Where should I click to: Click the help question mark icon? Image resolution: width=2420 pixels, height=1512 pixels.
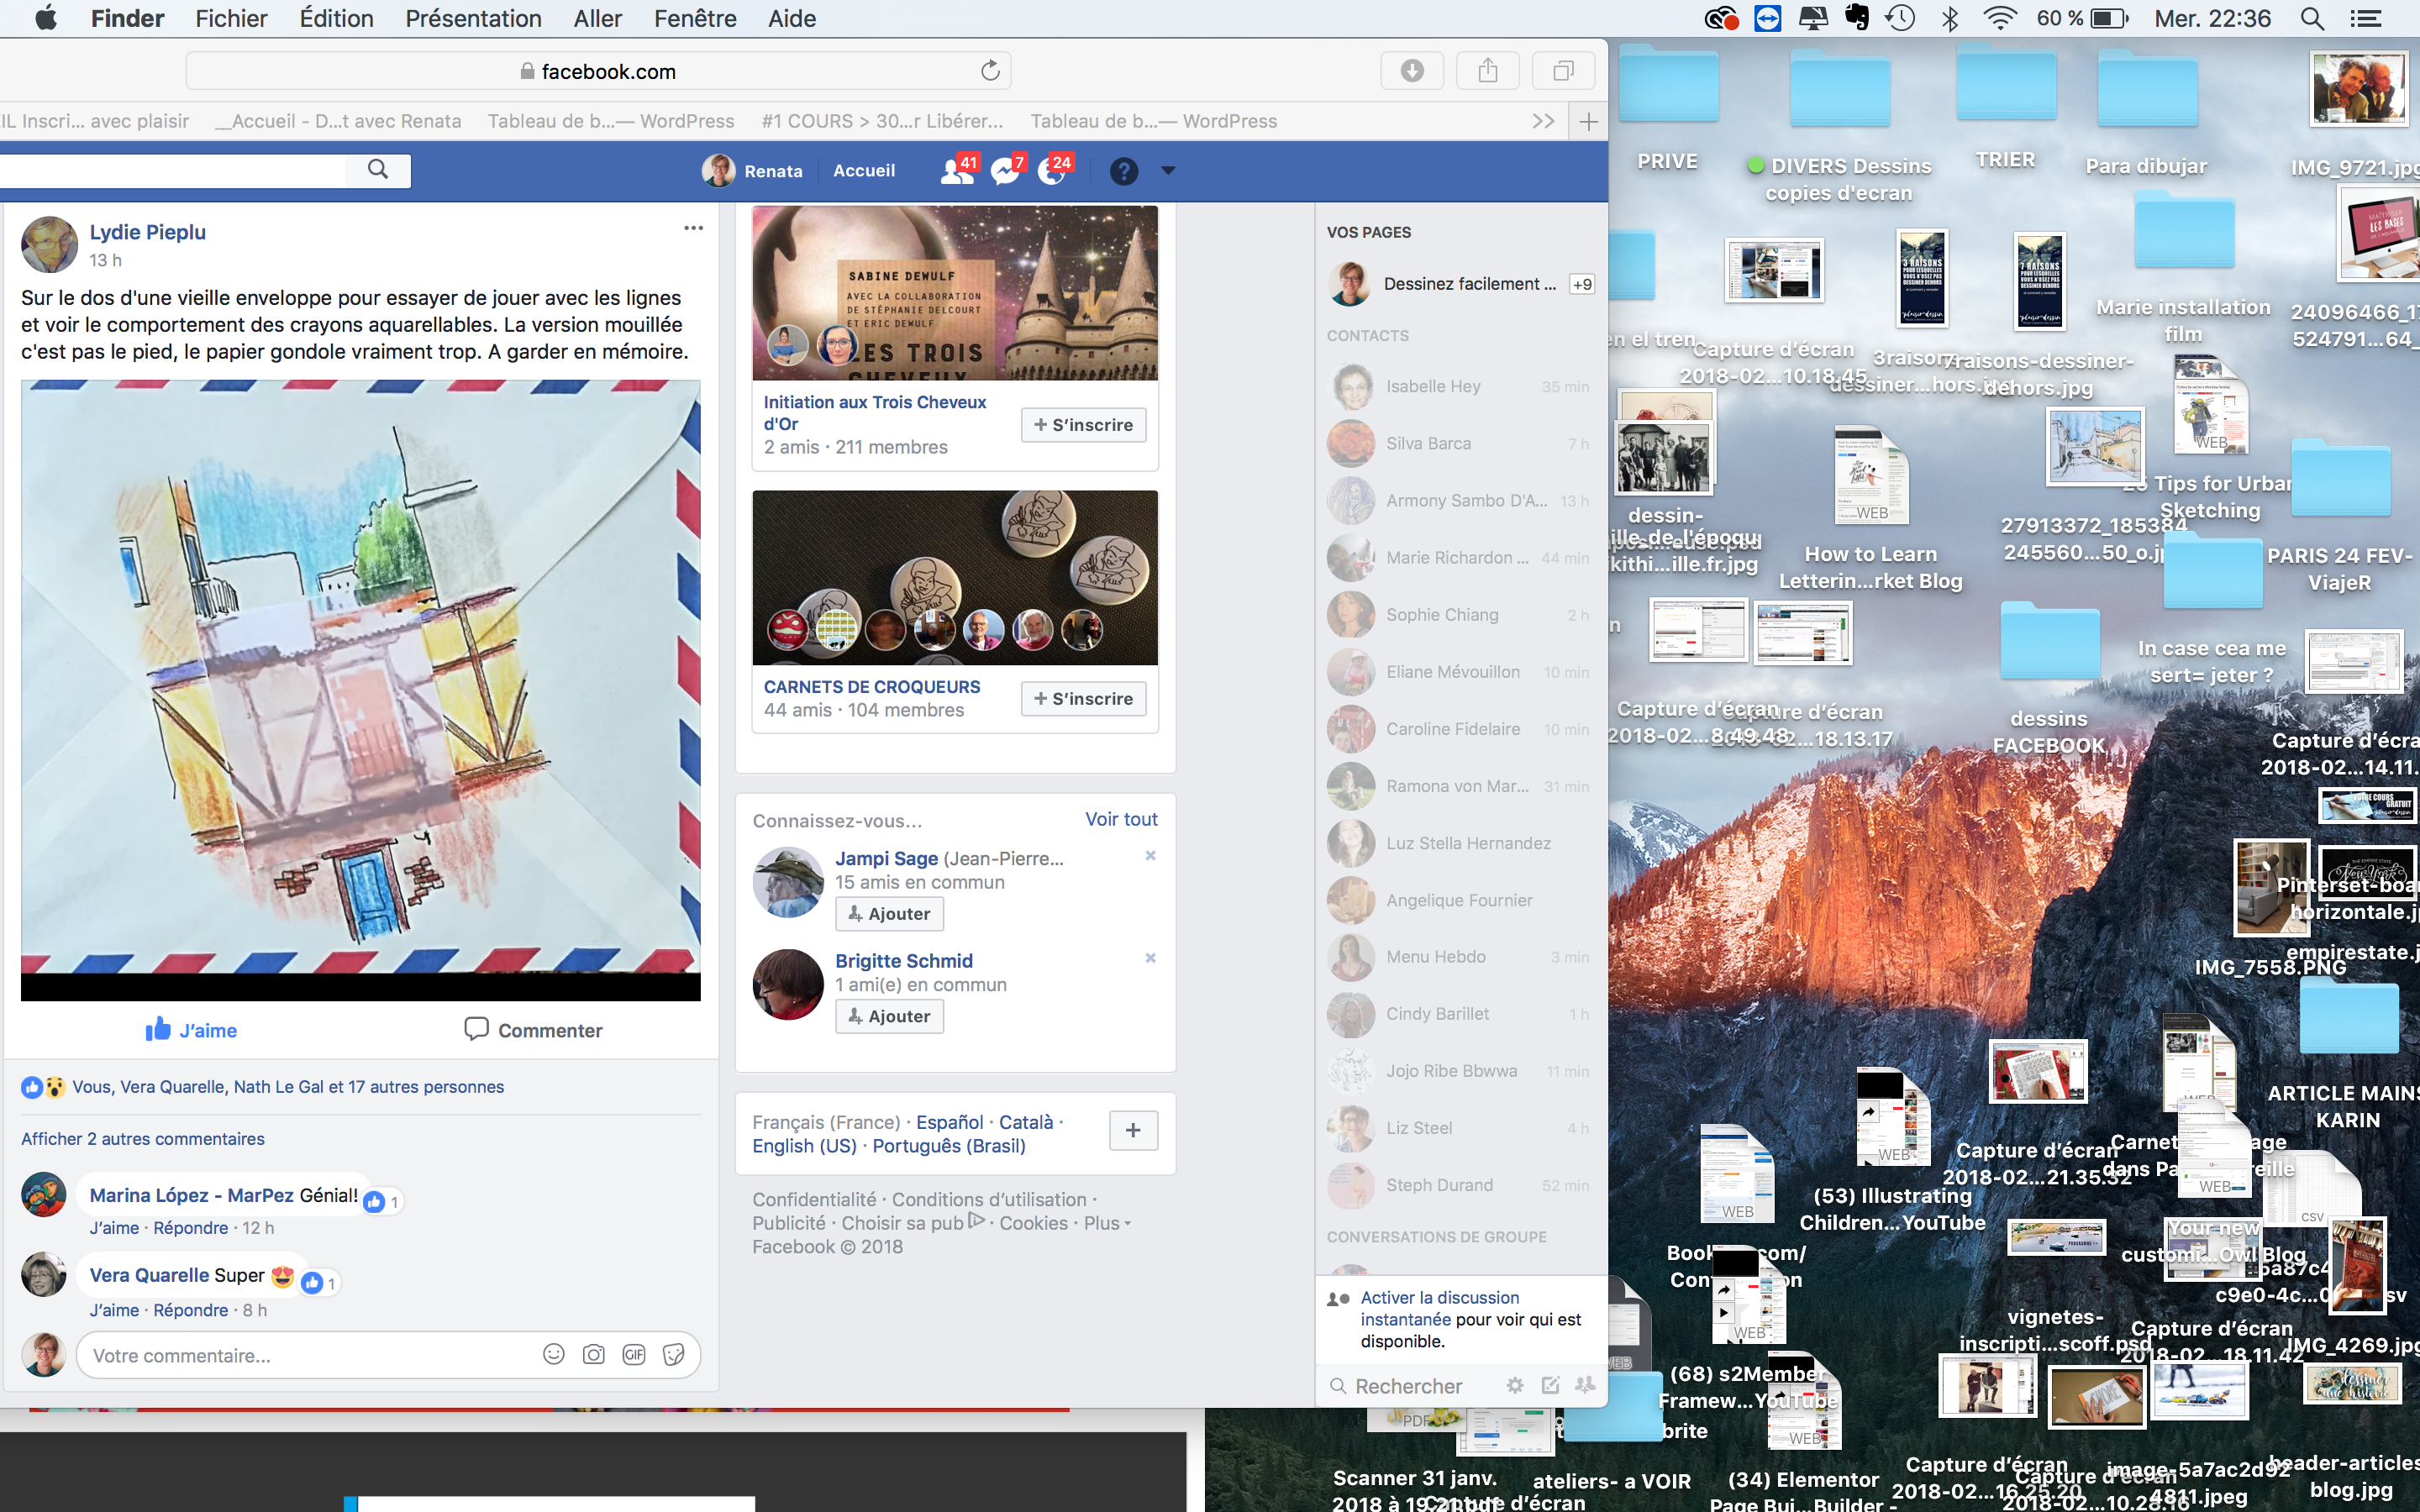(1123, 171)
